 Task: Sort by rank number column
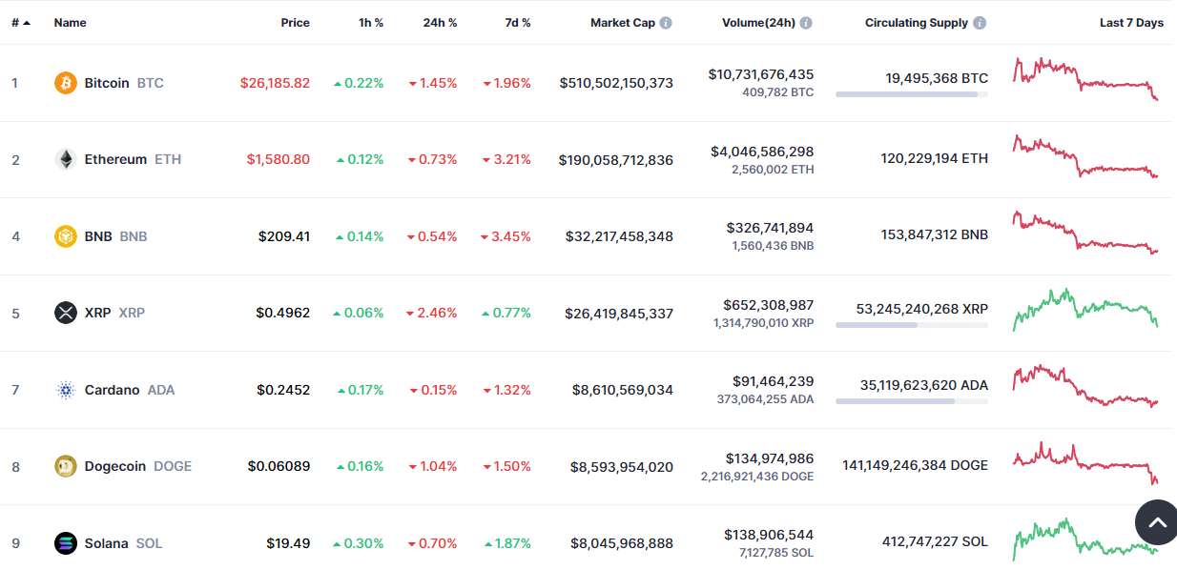pyautogui.click(x=21, y=23)
